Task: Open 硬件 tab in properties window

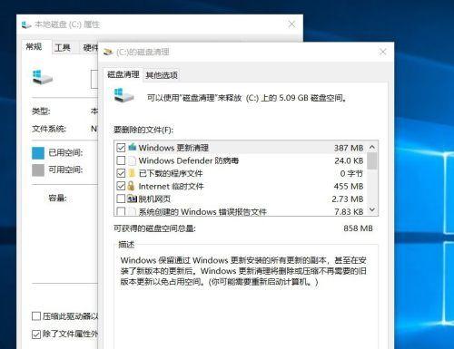Action: pos(91,48)
